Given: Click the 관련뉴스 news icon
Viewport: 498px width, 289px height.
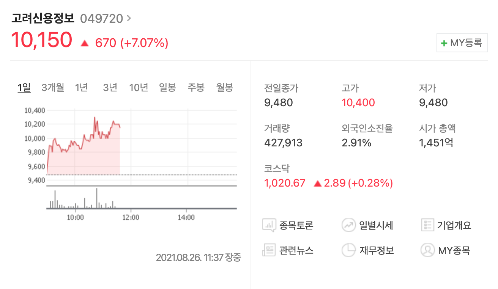Looking at the screenshot, I should [268, 250].
